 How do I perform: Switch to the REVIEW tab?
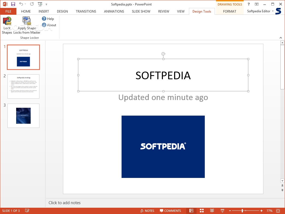[164, 11]
